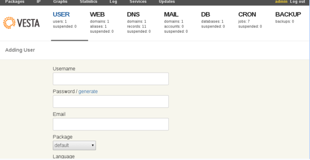Go to the IP menu
310x160 pixels.
(x=38, y=2)
